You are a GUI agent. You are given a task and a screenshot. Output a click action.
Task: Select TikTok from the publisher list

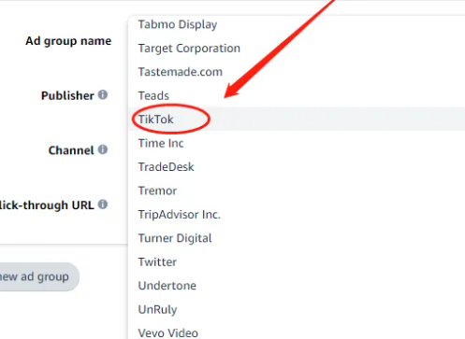tap(297, 120)
